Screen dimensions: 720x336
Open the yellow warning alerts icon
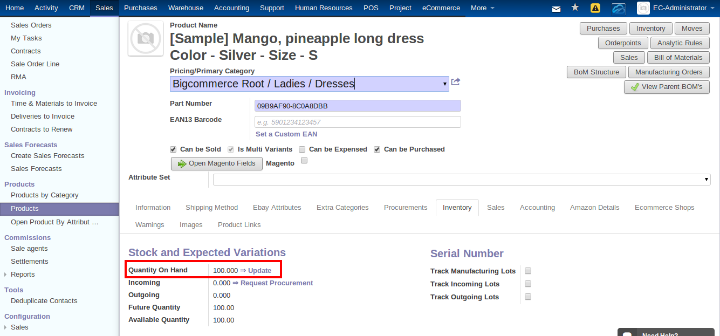pos(594,8)
